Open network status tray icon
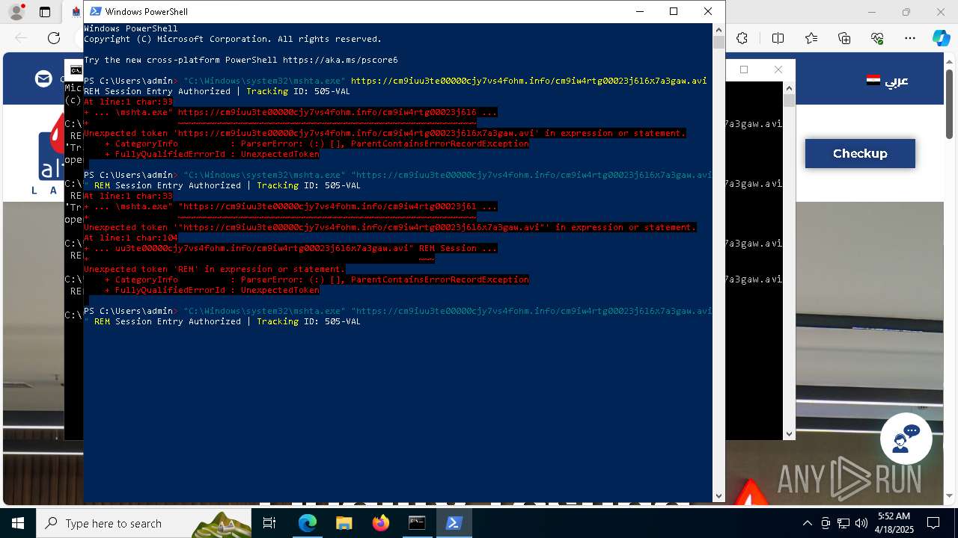The image size is (958, 538). (x=843, y=523)
